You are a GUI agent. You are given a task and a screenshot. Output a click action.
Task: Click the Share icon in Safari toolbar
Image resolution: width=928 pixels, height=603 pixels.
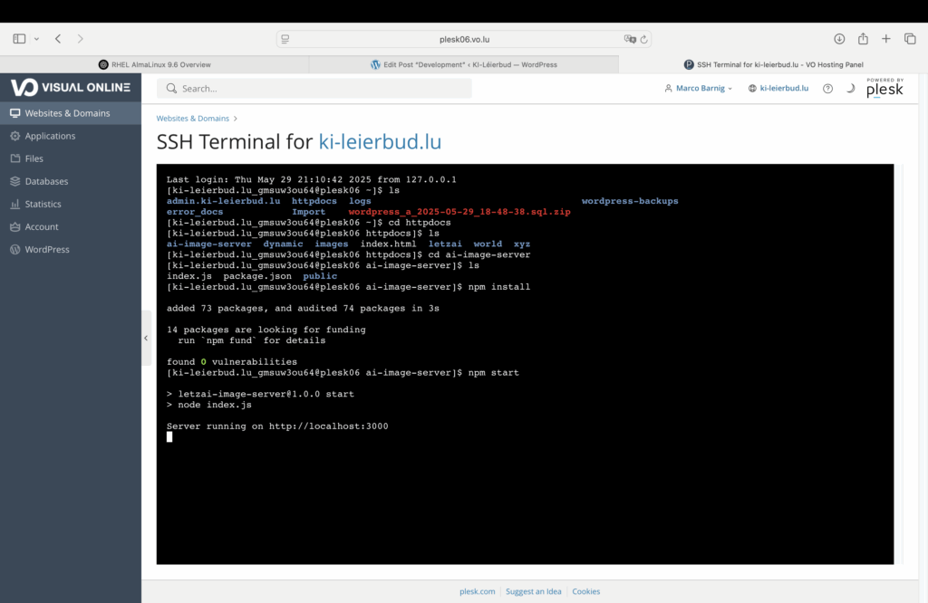[x=863, y=39]
